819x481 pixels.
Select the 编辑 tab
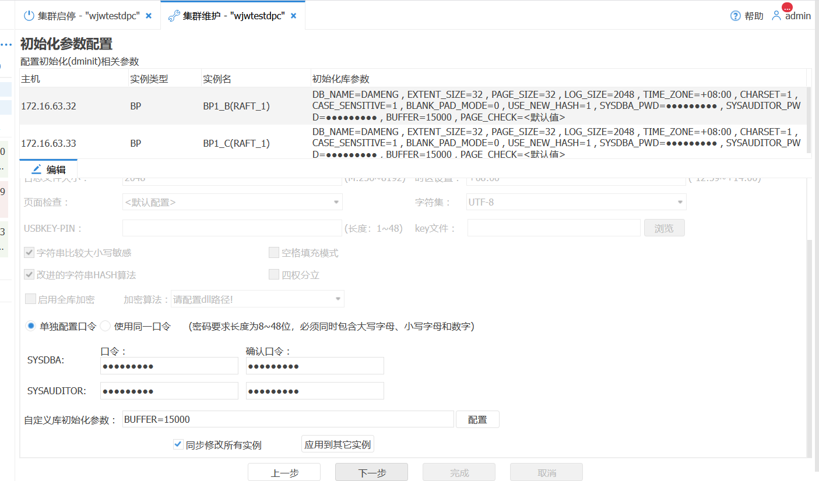tap(48, 169)
